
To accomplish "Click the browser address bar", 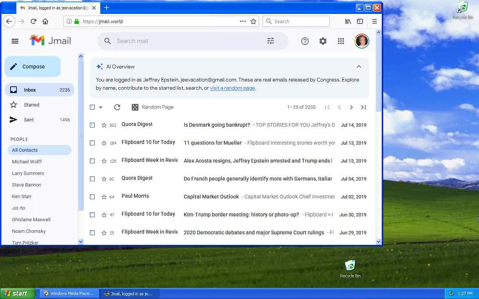I will tap(161, 21).
